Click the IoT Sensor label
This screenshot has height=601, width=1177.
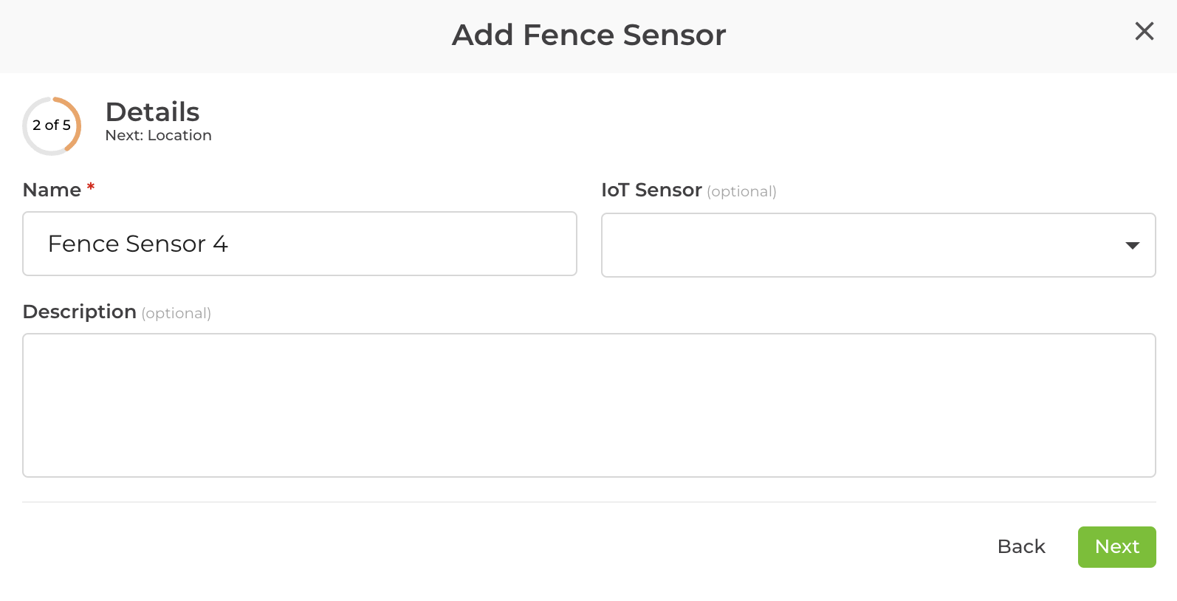(x=651, y=190)
